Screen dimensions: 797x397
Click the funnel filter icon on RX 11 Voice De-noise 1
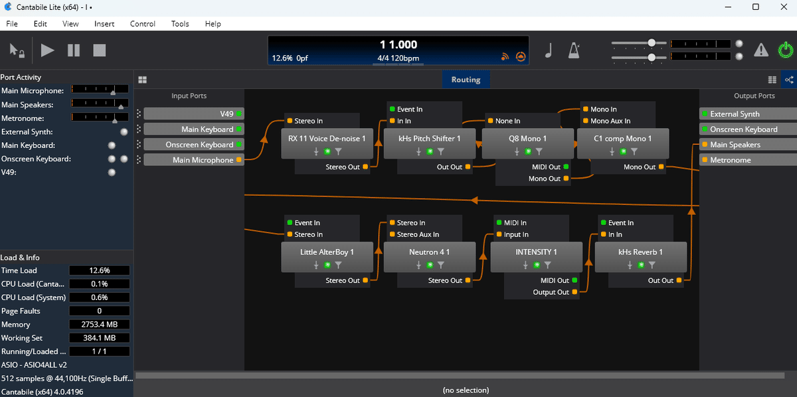pyautogui.click(x=338, y=152)
